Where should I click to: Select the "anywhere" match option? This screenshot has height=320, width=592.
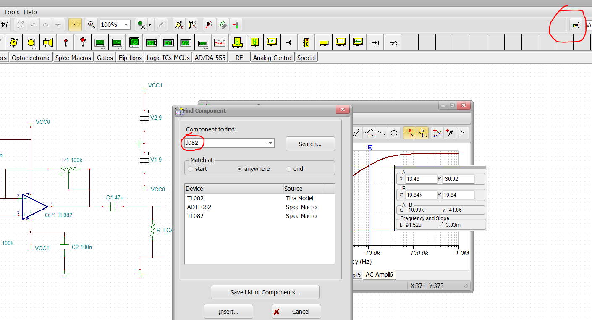(x=240, y=169)
